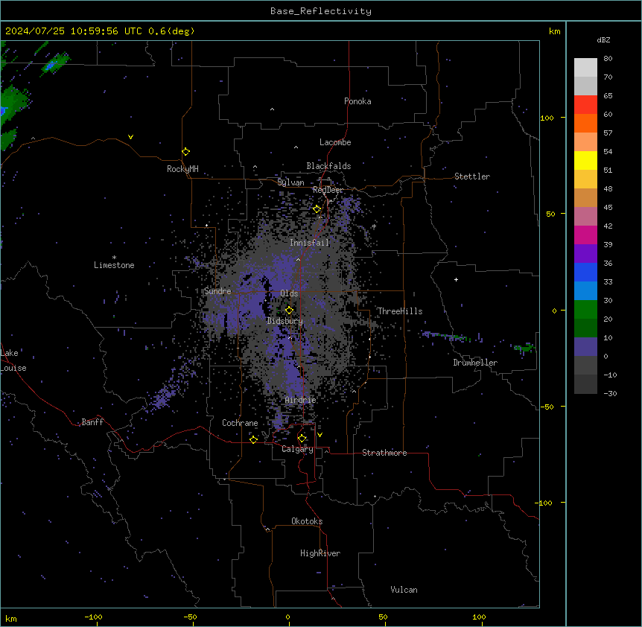Click the Sylvan label
The width and height of the screenshot is (642, 627).
(x=290, y=182)
